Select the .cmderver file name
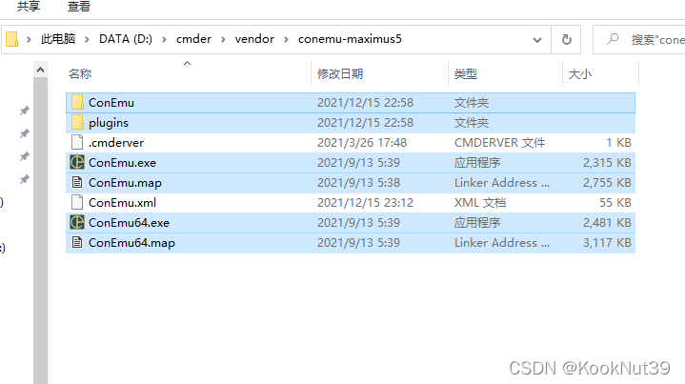Screen dimensions: 685x384 (116, 143)
